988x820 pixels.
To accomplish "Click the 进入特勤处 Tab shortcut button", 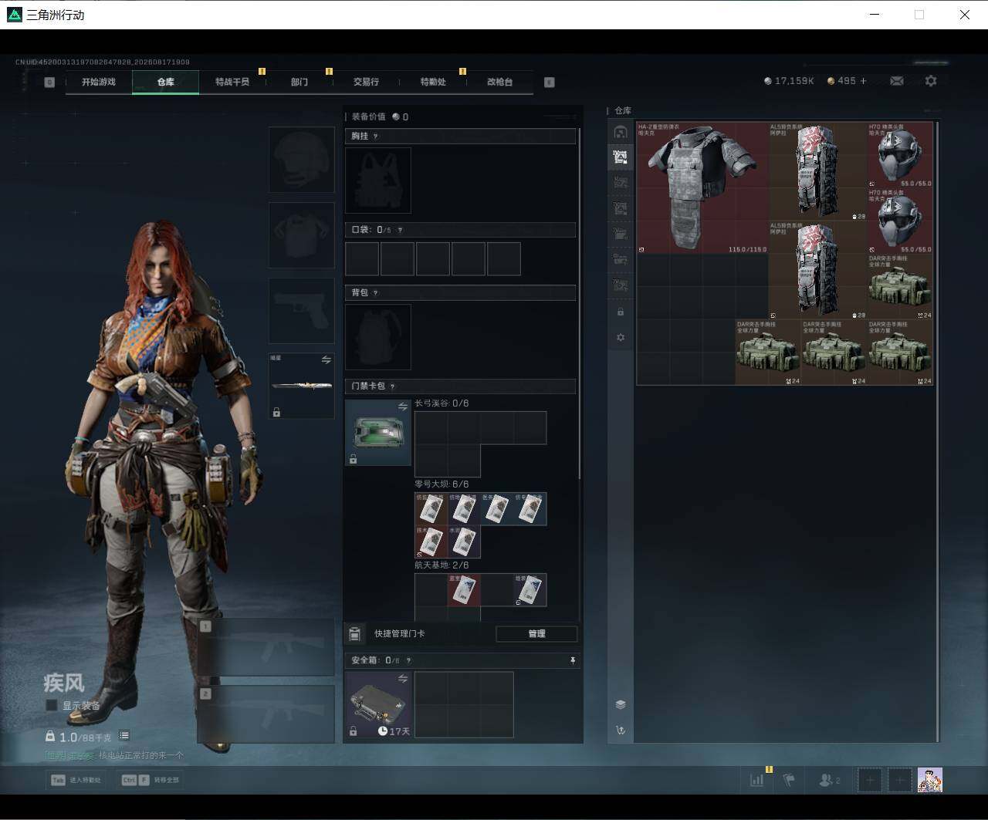I will (x=76, y=780).
